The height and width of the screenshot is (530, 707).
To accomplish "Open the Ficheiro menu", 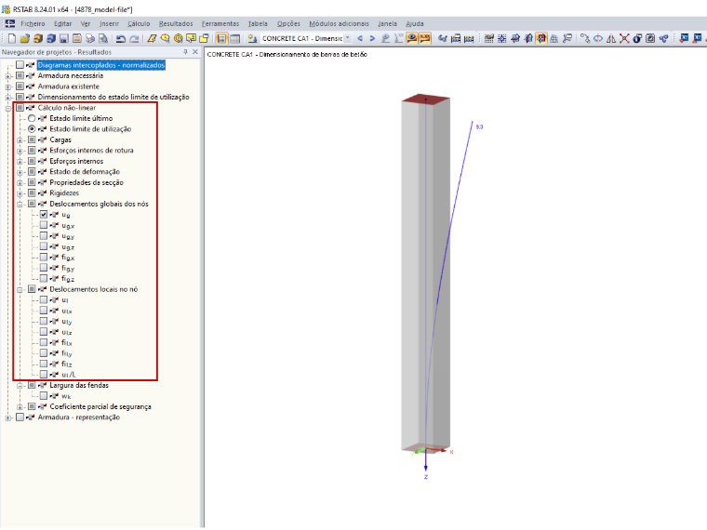I will pos(33,23).
